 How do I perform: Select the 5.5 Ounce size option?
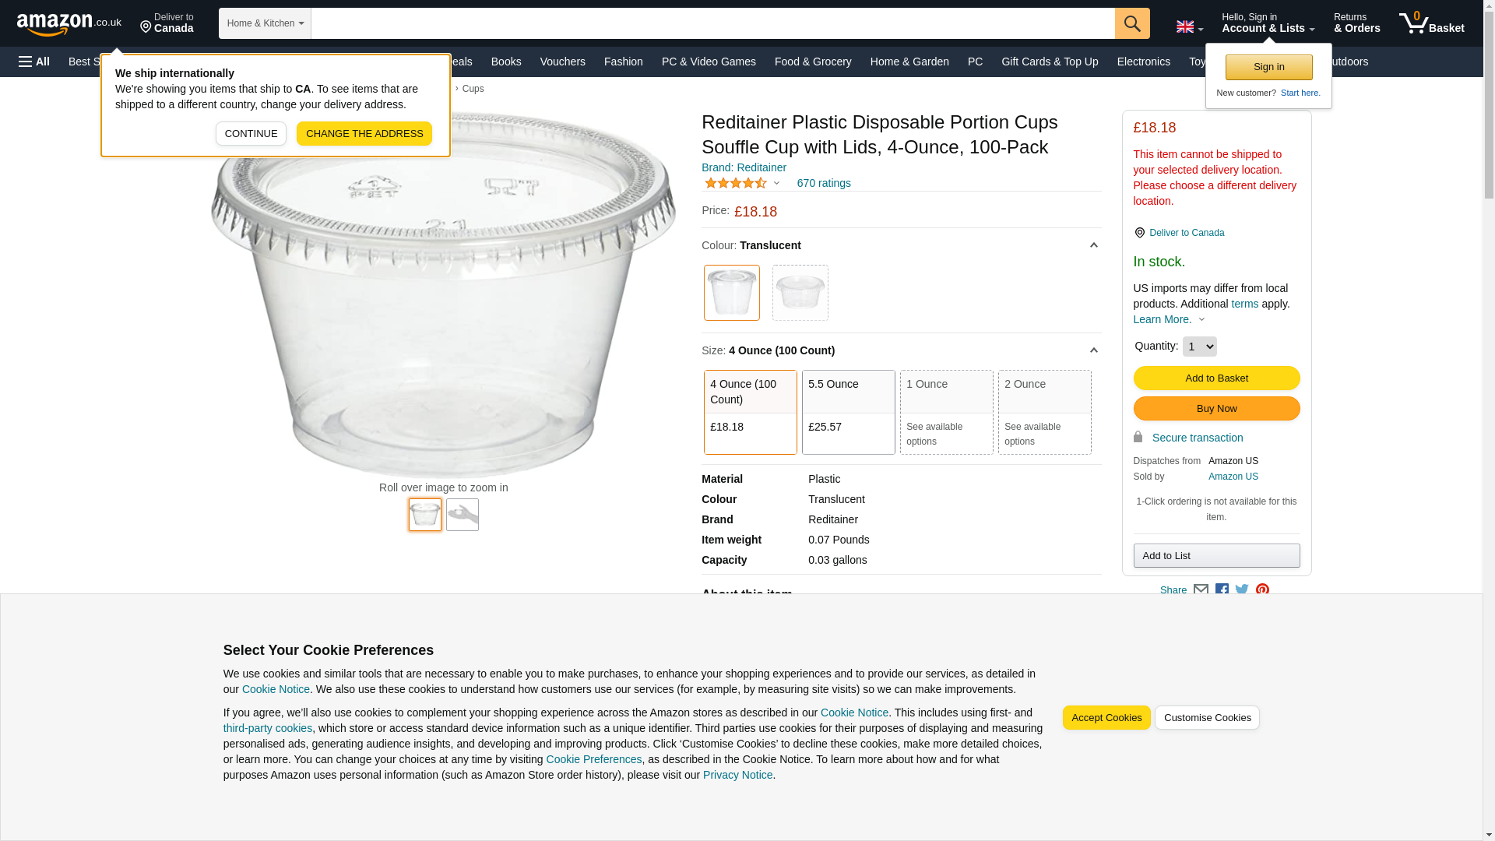[x=848, y=411]
